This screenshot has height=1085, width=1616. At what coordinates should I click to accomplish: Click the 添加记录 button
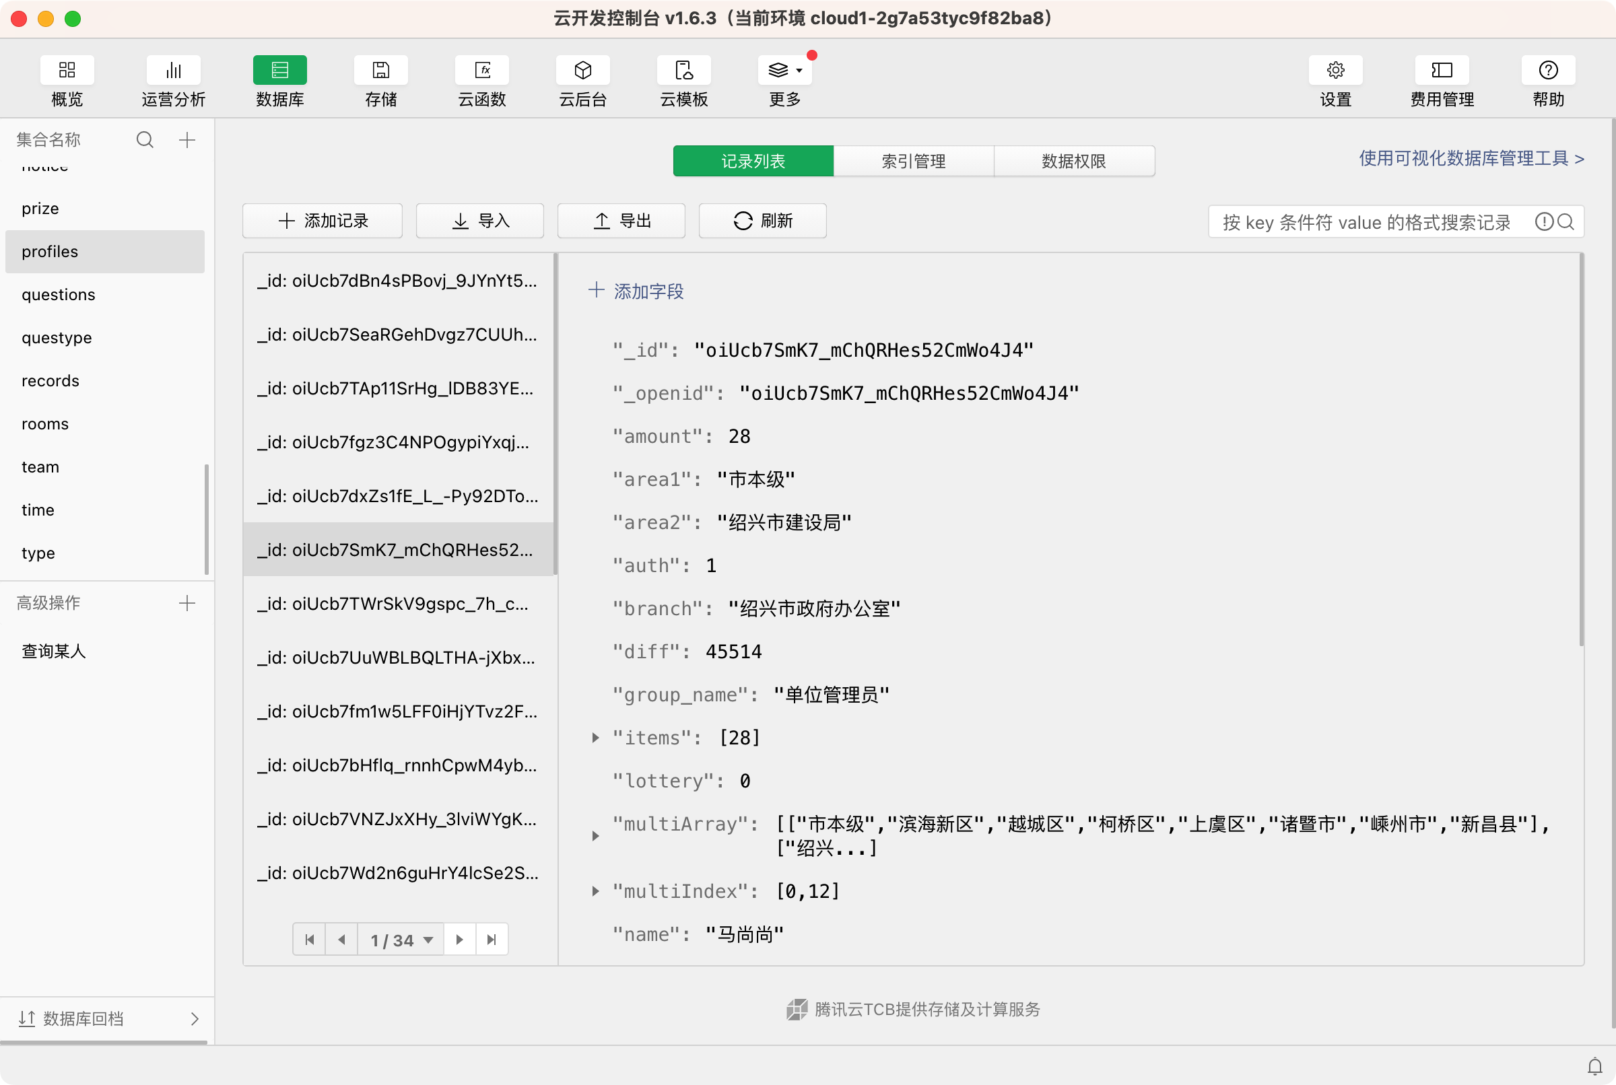tap(323, 221)
